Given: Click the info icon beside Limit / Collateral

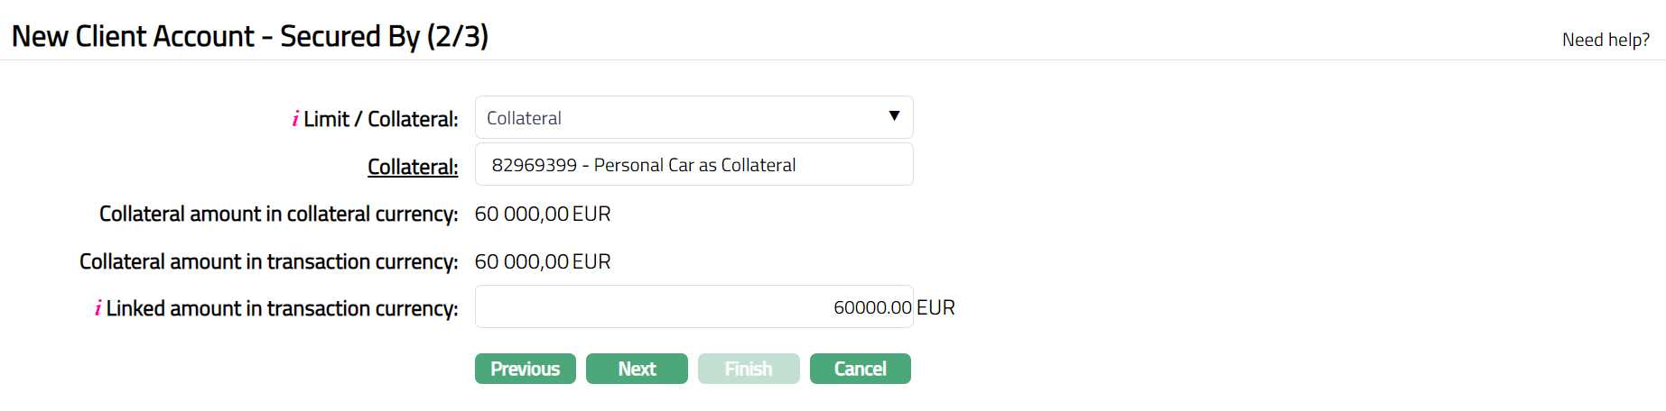Looking at the screenshot, I should coord(295,119).
